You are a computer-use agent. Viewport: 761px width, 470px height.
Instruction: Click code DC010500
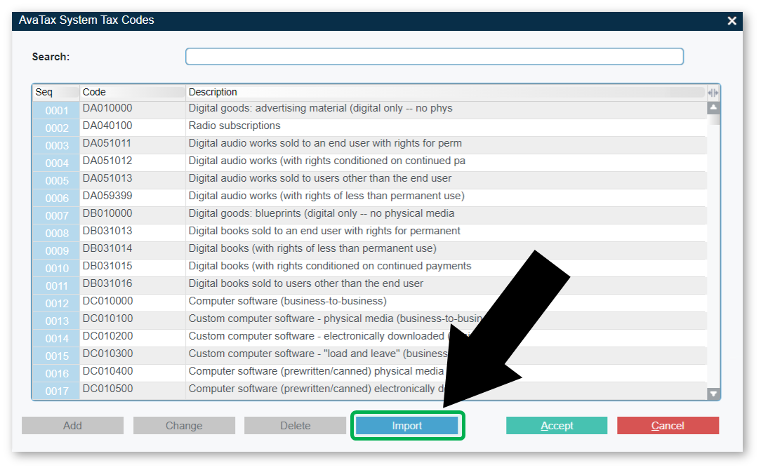[x=107, y=389]
